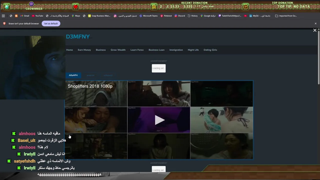This screenshot has height=180, width=320.
Task: Click the beach scene preview thumbnail
Action: click(x=222, y=120)
